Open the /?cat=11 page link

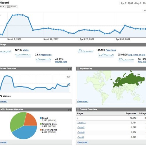81,123
